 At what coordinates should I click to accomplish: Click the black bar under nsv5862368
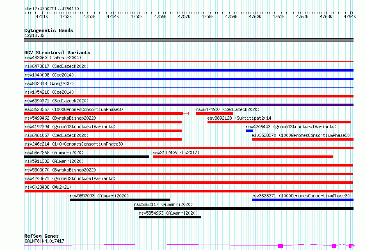pyautogui.click(x=87, y=157)
